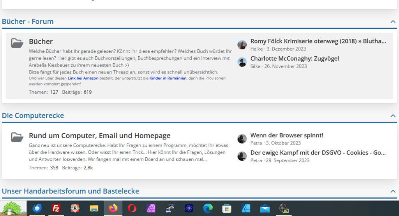Open Microsoft Edge from the taskbar
The height and width of the screenshot is (216, 399).
click(x=208, y=208)
